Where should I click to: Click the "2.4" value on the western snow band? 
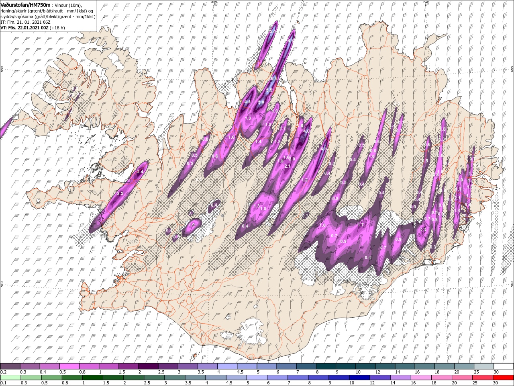(140, 172)
